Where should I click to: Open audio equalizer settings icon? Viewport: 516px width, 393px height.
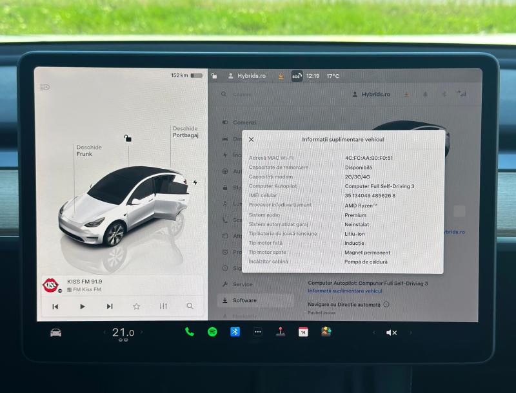(163, 306)
